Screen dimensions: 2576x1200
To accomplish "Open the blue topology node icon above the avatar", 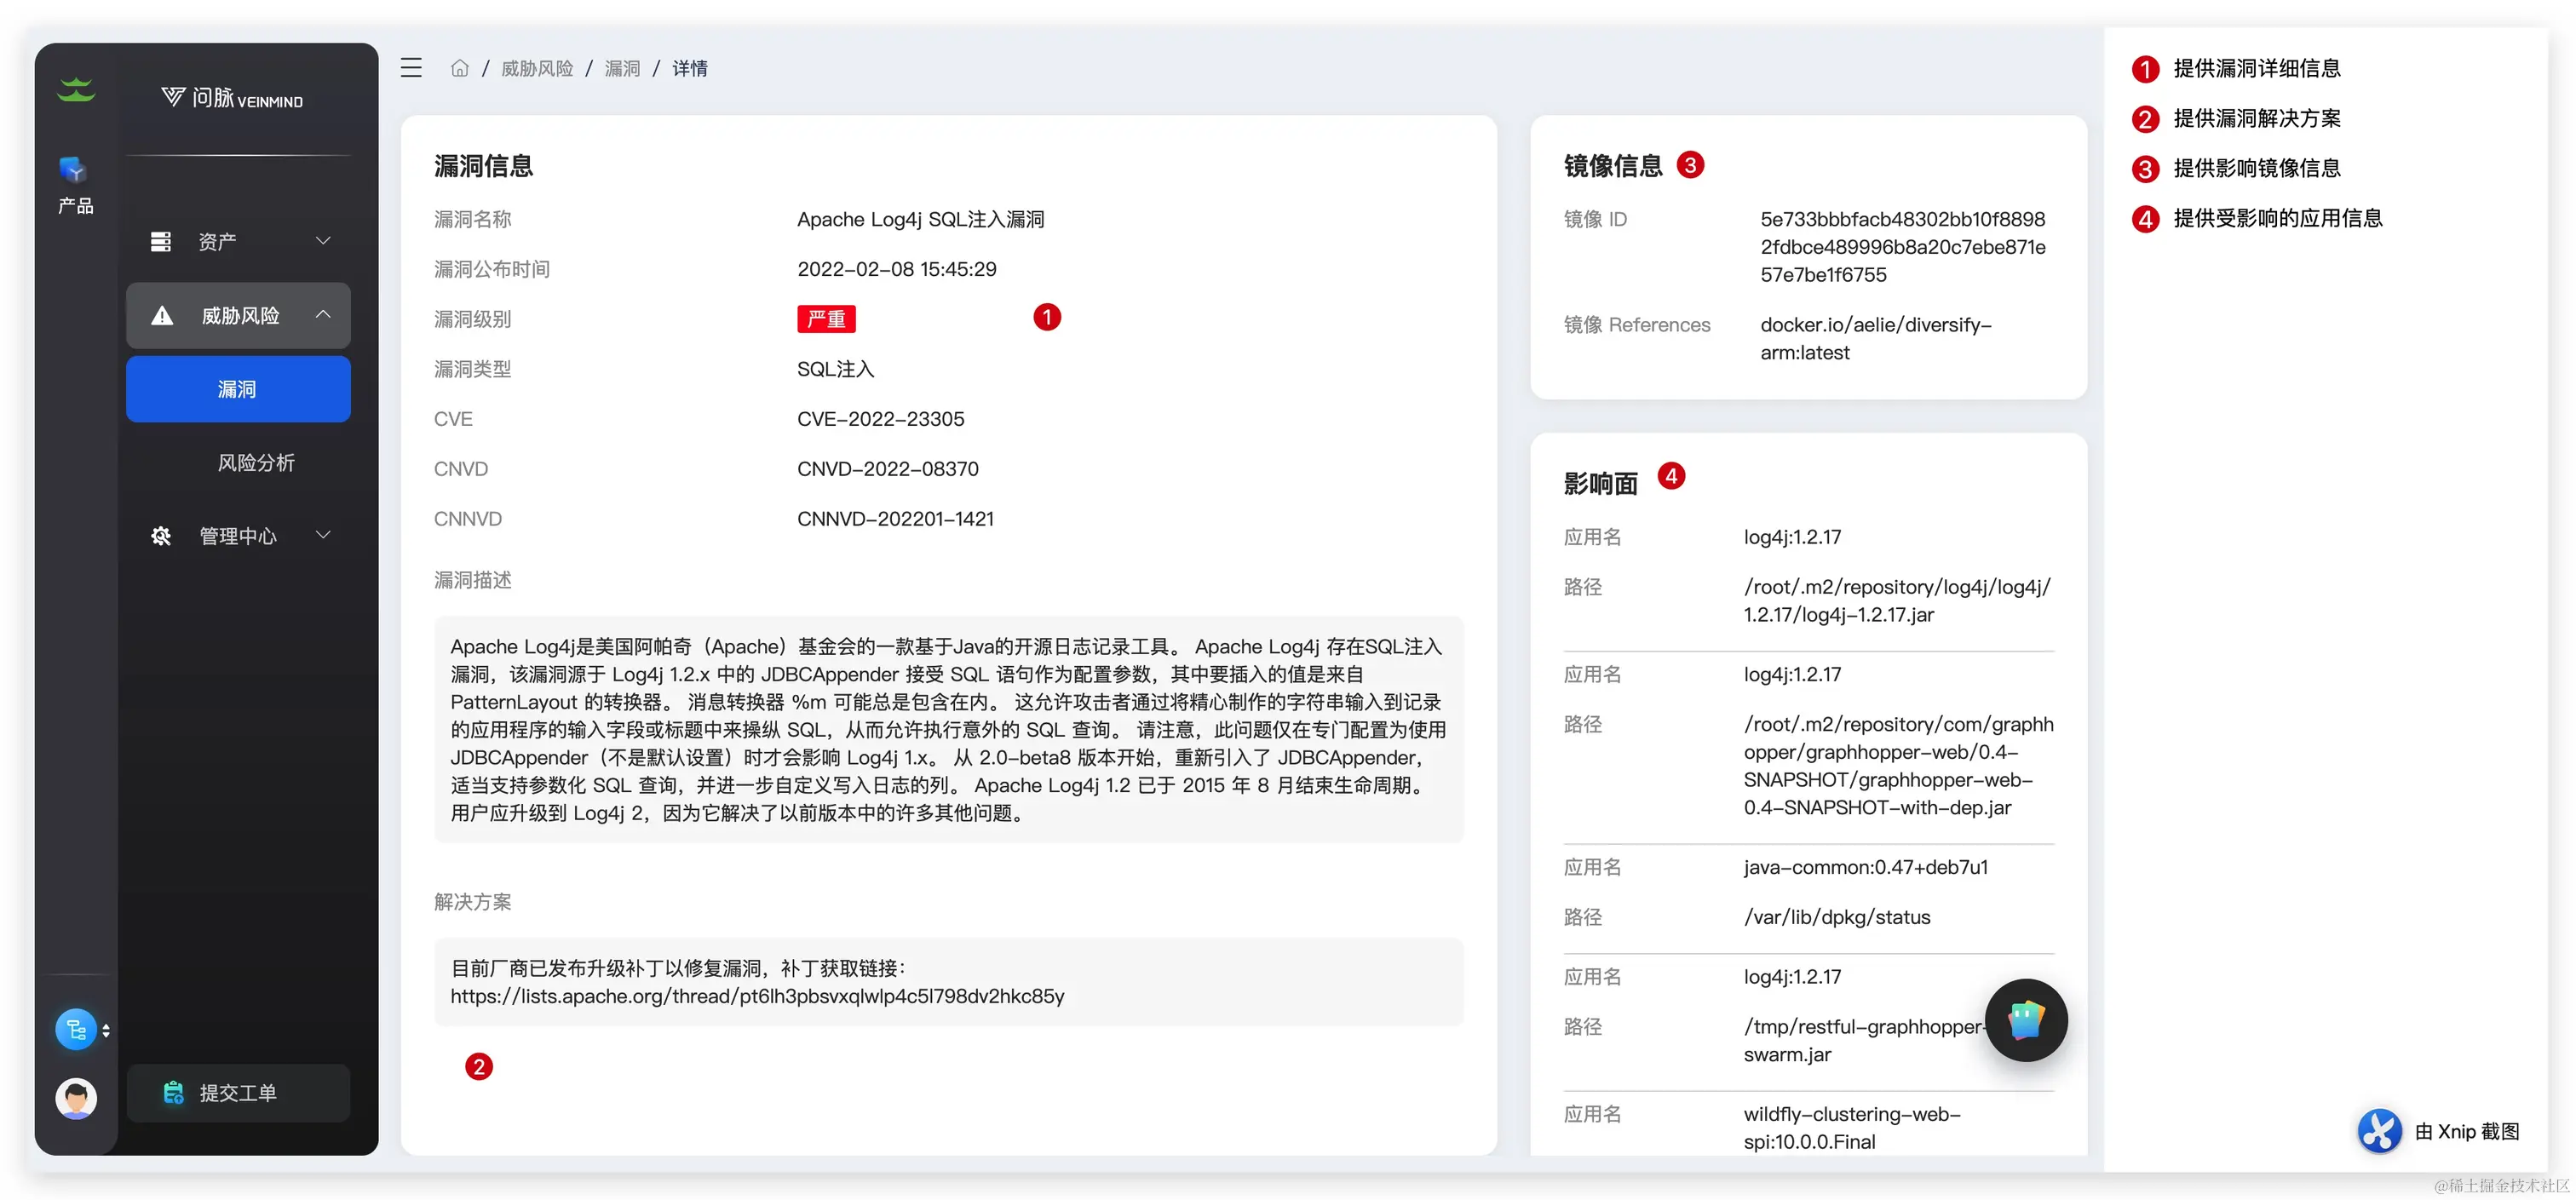I will coord(76,1029).
